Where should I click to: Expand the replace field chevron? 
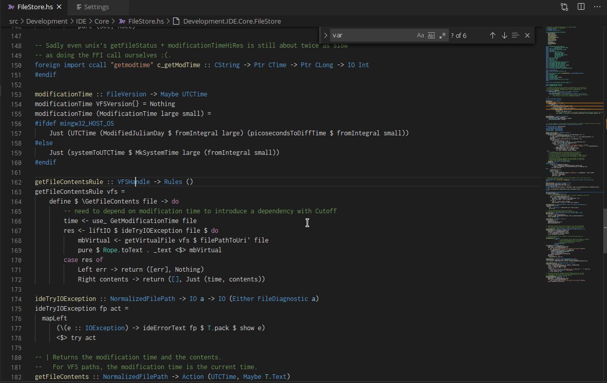[326, 35]
